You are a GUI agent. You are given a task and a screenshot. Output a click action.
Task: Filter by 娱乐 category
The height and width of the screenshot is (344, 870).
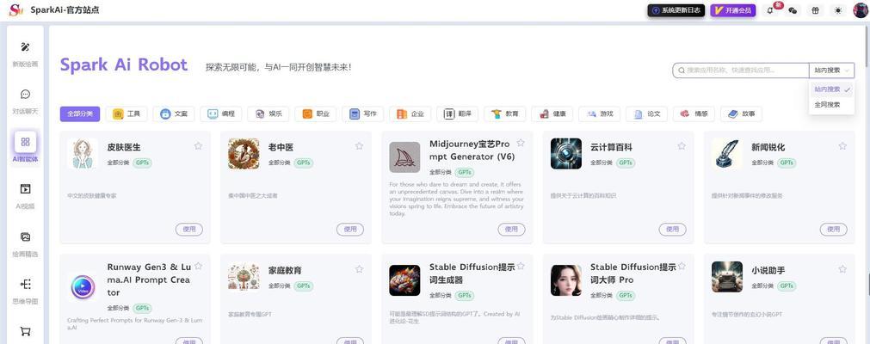[268, 114]
